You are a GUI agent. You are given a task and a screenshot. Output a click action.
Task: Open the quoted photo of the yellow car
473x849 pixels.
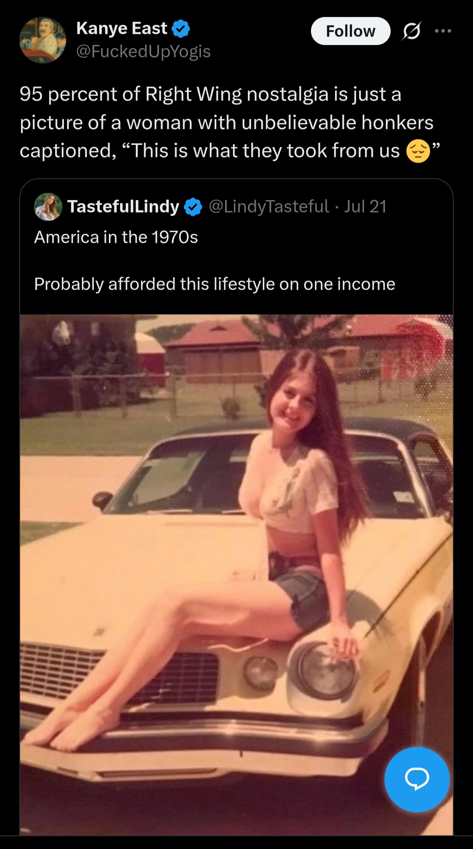(x=236, y=575)
